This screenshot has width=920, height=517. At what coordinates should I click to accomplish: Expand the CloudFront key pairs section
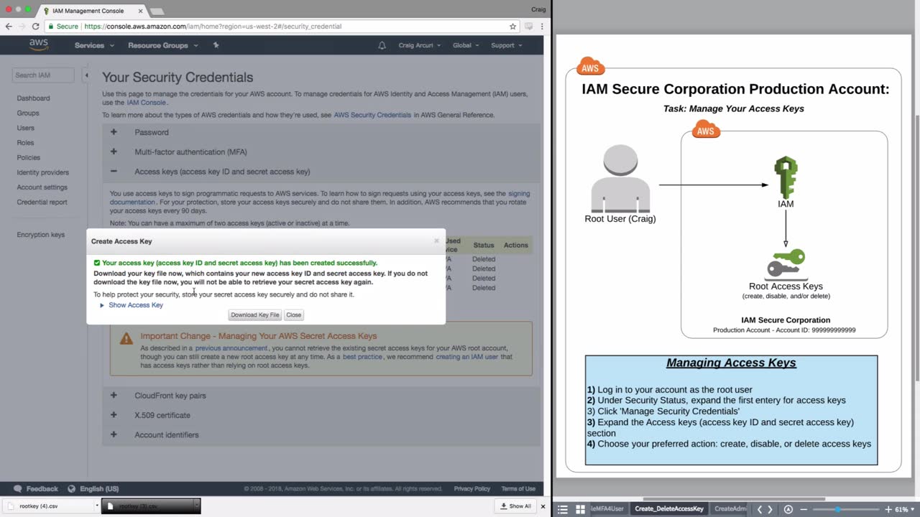(x=114, y=396)
